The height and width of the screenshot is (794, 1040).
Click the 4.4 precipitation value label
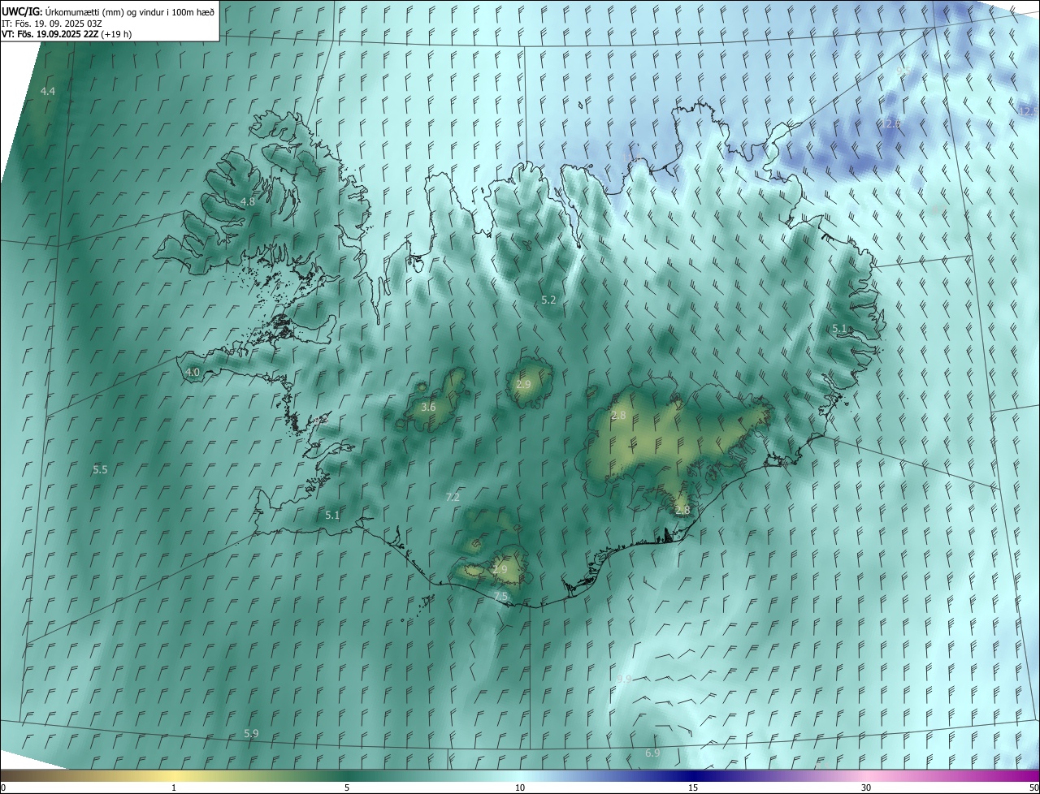click(x=48, y=92)
